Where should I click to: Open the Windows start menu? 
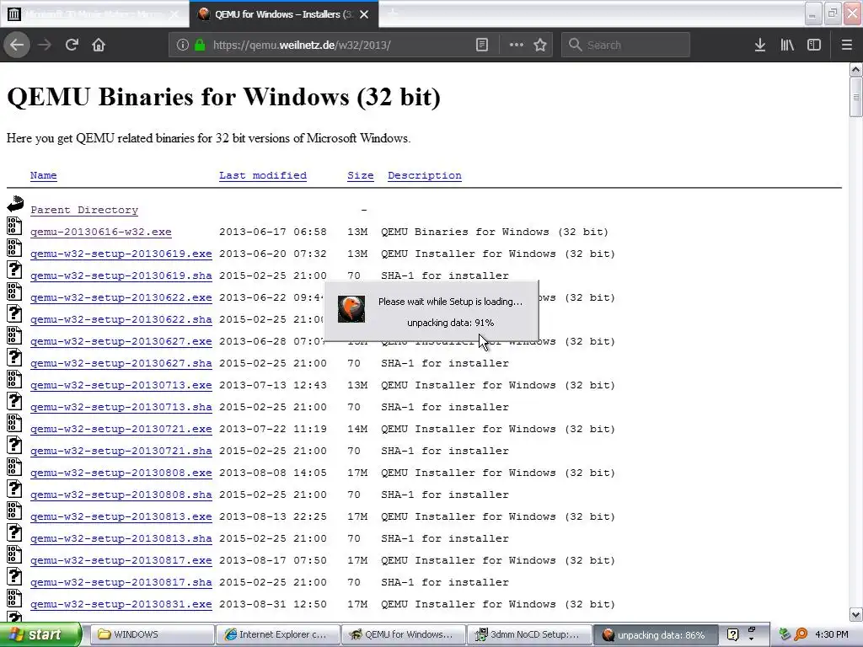click(x=40, y=635)
